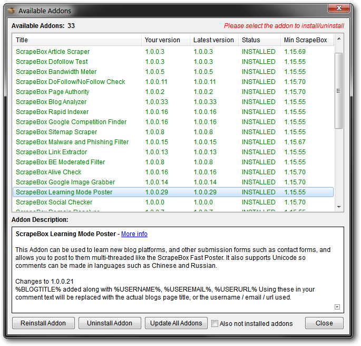Screen dimensions: 361x346
Task: Select ScrapeBox Google Image Grabber row
Action: point(65,182)
